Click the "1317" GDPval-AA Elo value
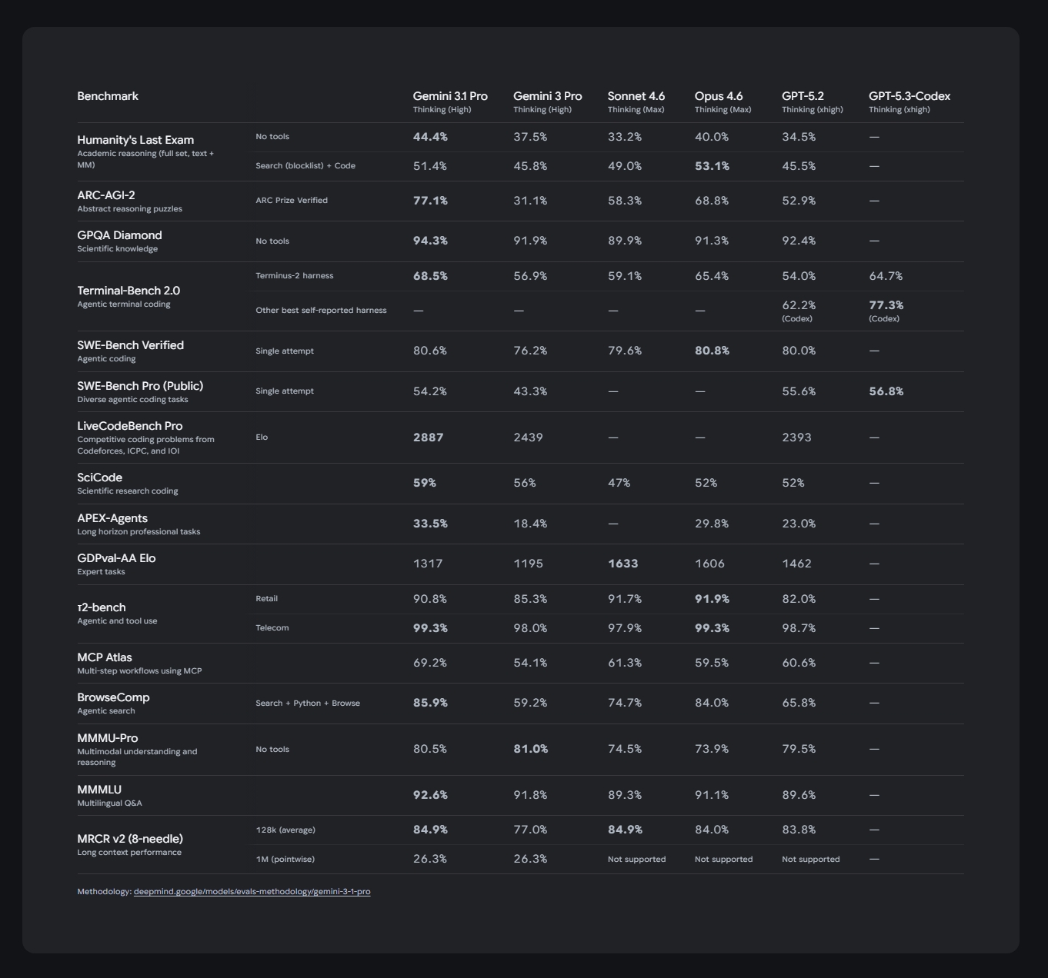The height and width of the screenshot is (978, 1048). click(x=428, y=564)
